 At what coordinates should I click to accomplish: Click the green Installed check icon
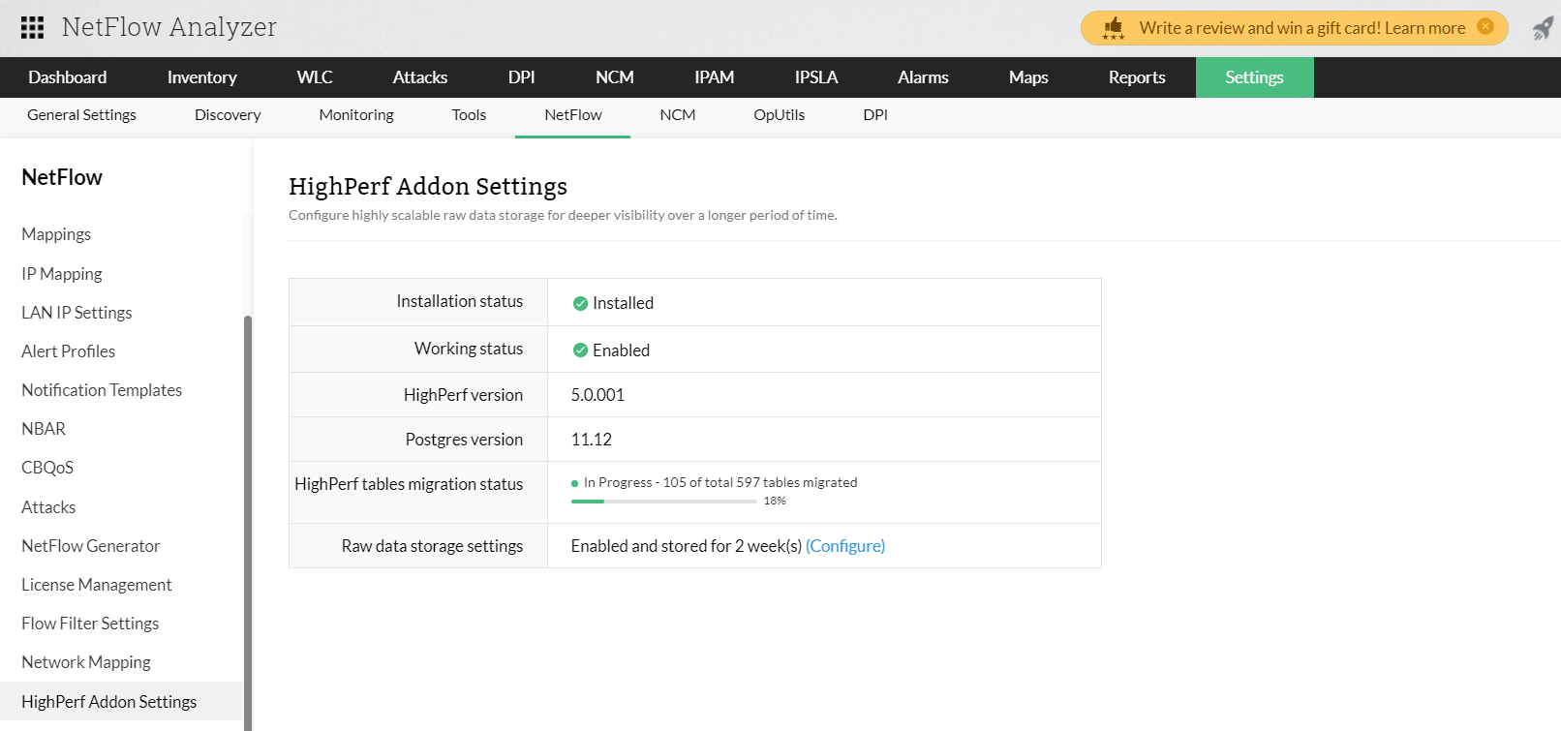580,303
